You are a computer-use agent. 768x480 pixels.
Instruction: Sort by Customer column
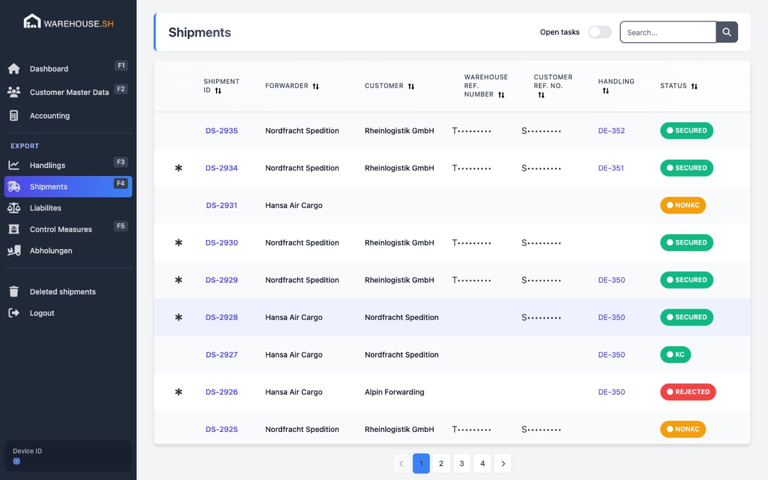click(x=411, y=86)
